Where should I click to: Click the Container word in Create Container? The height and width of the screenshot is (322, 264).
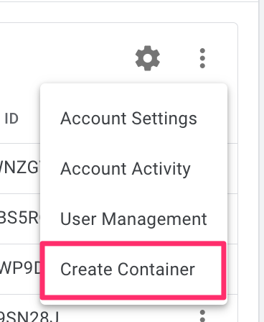(x=156, y=270)
